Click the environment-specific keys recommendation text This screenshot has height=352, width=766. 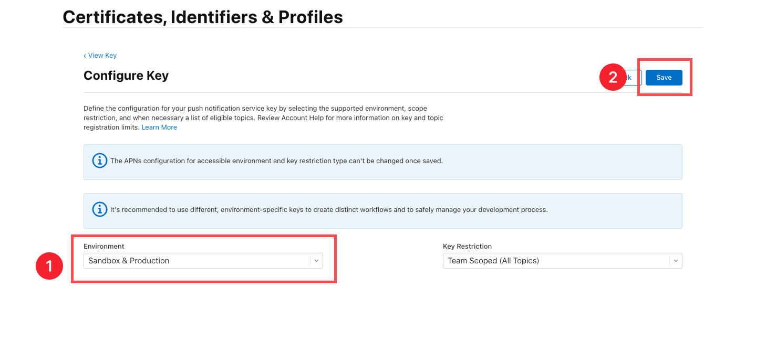point(329,209)
